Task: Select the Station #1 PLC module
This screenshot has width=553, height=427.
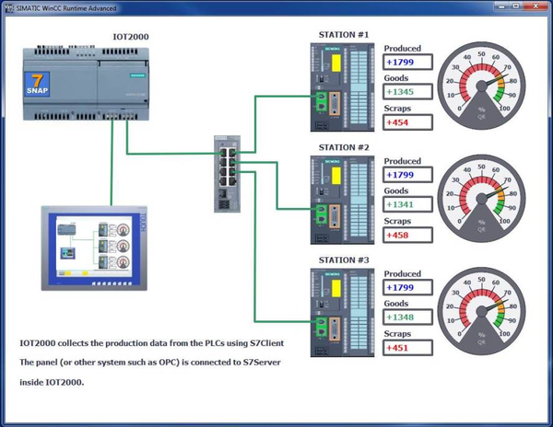Action: 342,87
